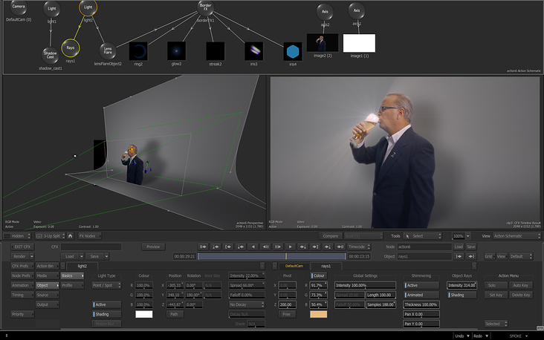Image resolution: width=544 pixels, height=340 pixels.
Task: Jump to previous object beside rays1 field
Action: click(x=459, y=256)
